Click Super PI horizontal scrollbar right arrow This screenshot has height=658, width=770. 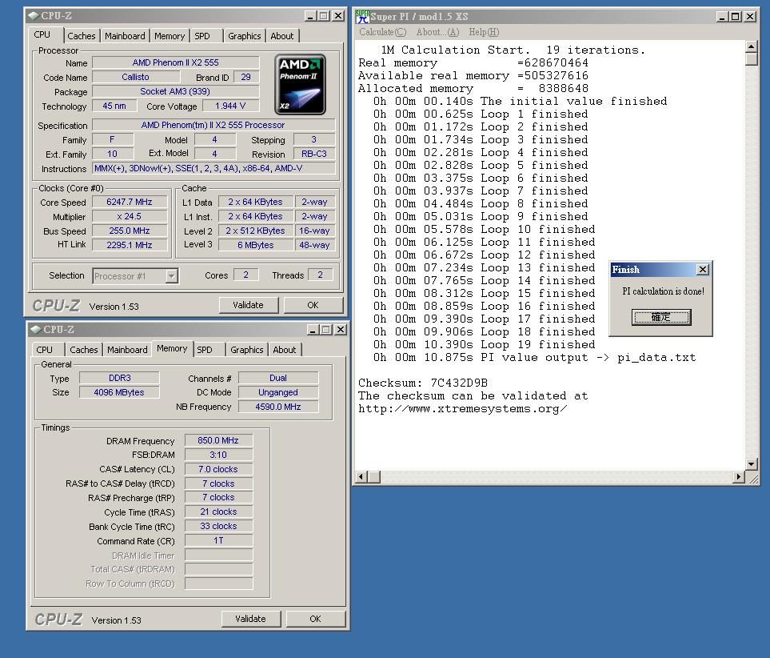(x=739, y=476)
